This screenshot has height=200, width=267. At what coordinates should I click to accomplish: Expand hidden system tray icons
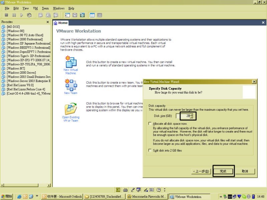(221, 197)
